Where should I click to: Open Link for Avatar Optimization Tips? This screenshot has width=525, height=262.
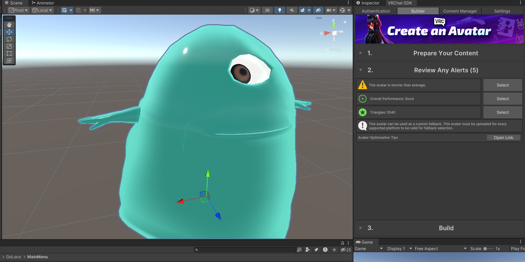pos(503,138)
